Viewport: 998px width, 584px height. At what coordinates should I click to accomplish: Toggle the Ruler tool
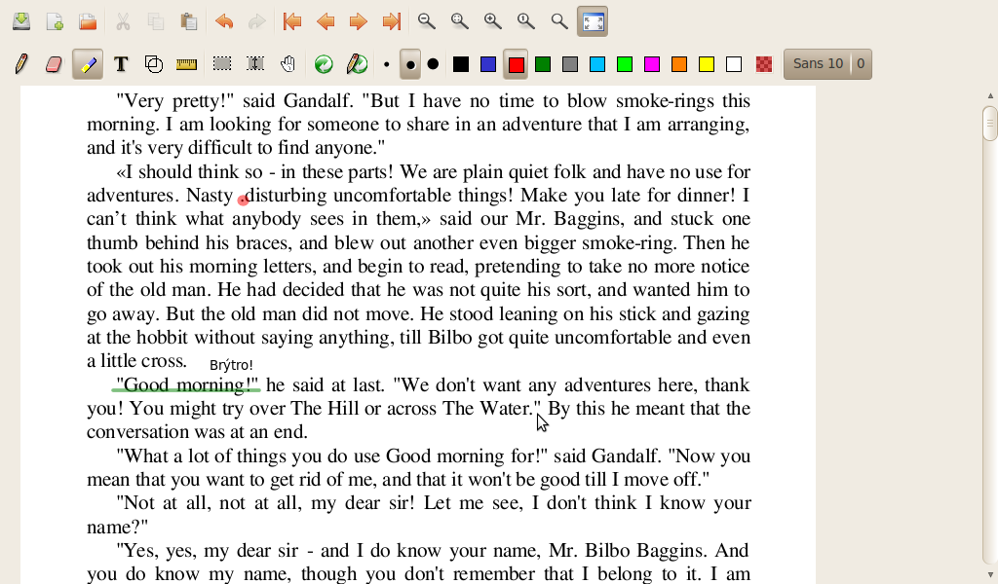tap(186, 64)
